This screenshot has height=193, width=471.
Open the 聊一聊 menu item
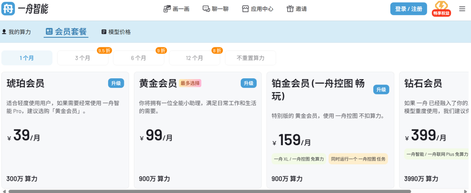[215, 9]
